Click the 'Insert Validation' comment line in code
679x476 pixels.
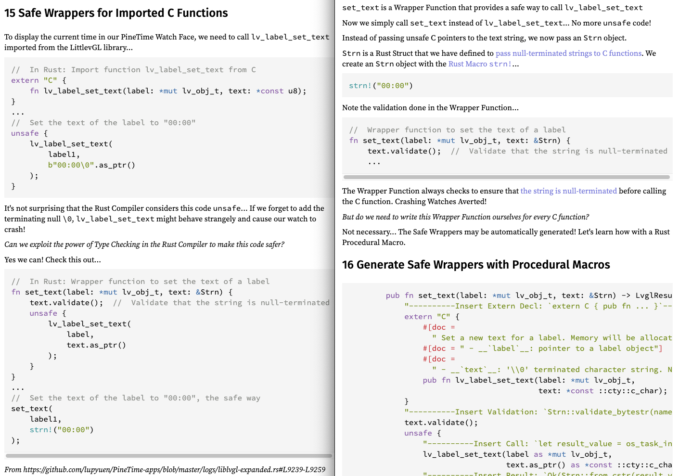pyautogui.click(x=538, y=412)
